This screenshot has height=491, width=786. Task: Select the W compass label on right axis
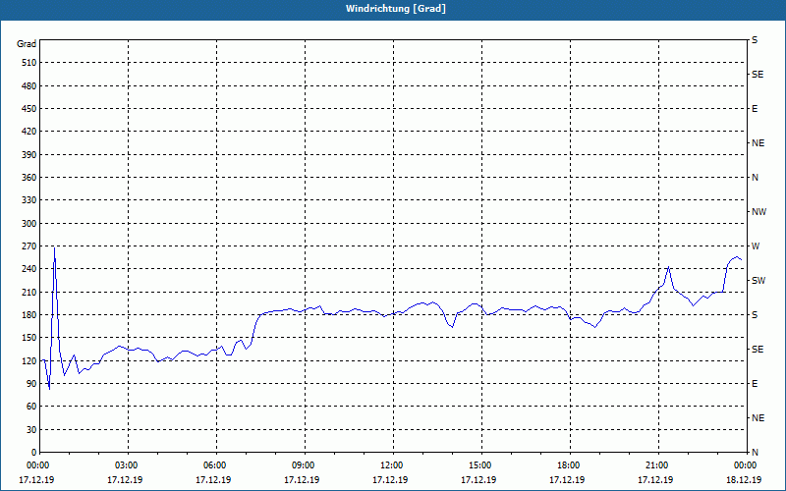[x=756, y=246]
